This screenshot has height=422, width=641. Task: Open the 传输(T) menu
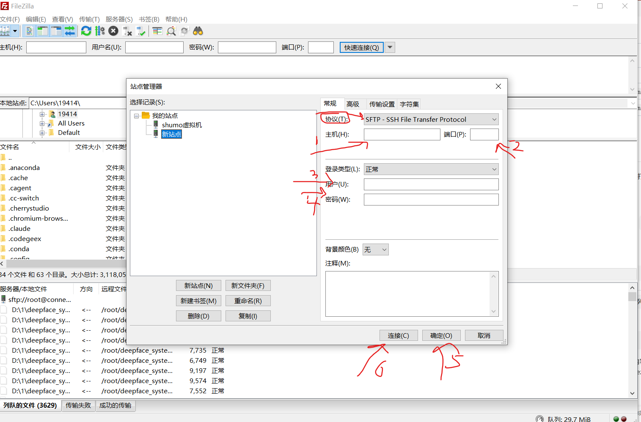[x=89, y=19]
